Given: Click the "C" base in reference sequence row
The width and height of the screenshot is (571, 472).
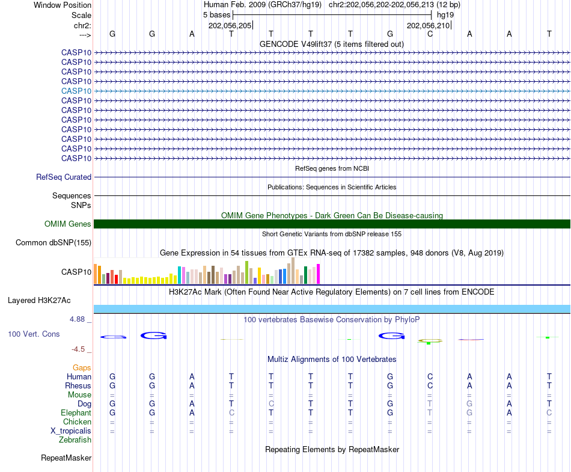Looking at the screenshot, I should (430, 34).
